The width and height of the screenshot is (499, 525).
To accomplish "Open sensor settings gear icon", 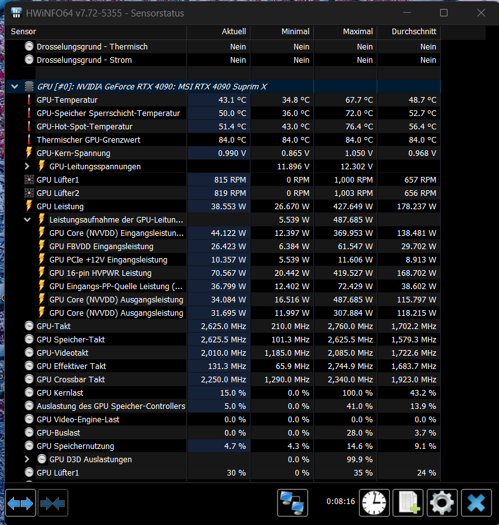I will coord(442,503).
